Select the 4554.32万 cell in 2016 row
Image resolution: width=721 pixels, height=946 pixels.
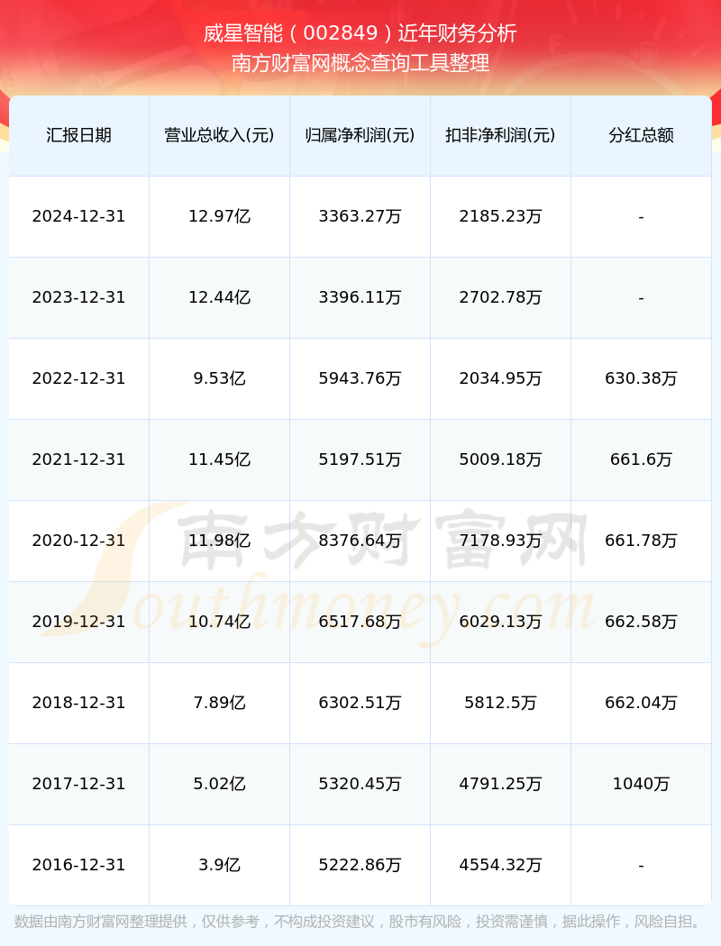[x=501, y=865]
